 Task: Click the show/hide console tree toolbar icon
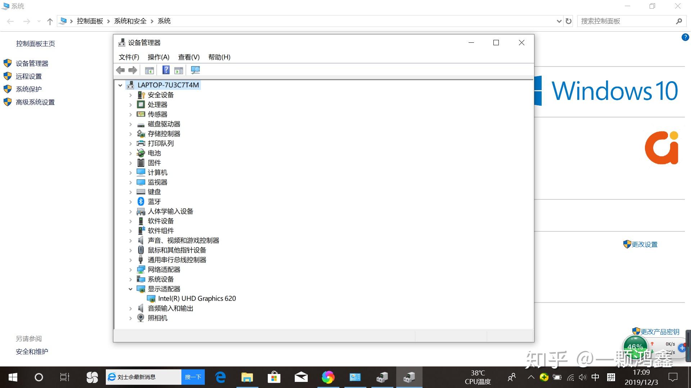[x=149, y=70]
